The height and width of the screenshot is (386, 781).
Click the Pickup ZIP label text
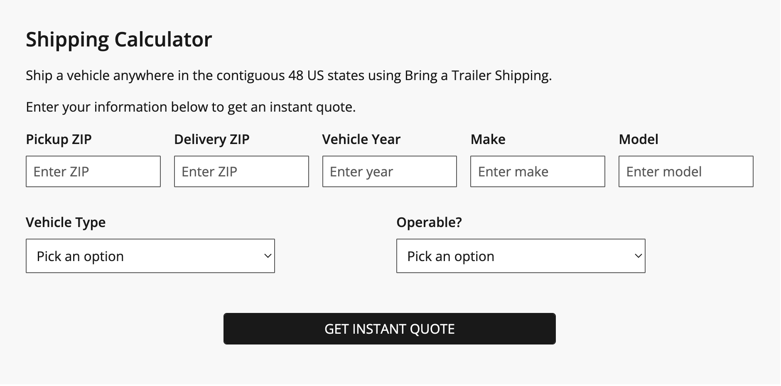point(59,139)
